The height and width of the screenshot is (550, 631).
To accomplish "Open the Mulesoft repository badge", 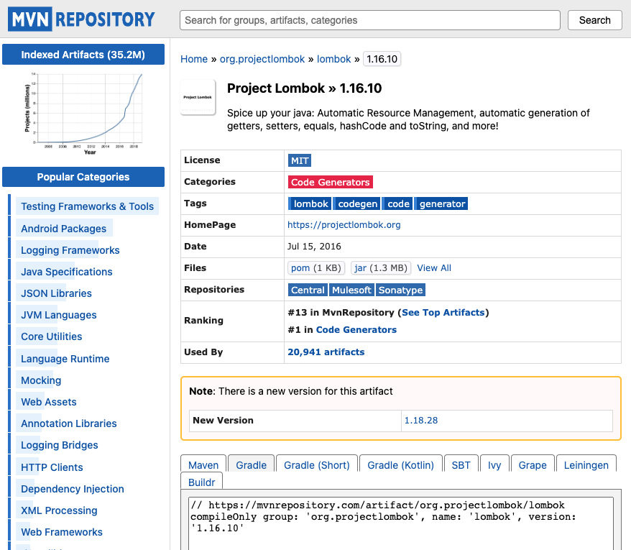I will coord(351,290).
